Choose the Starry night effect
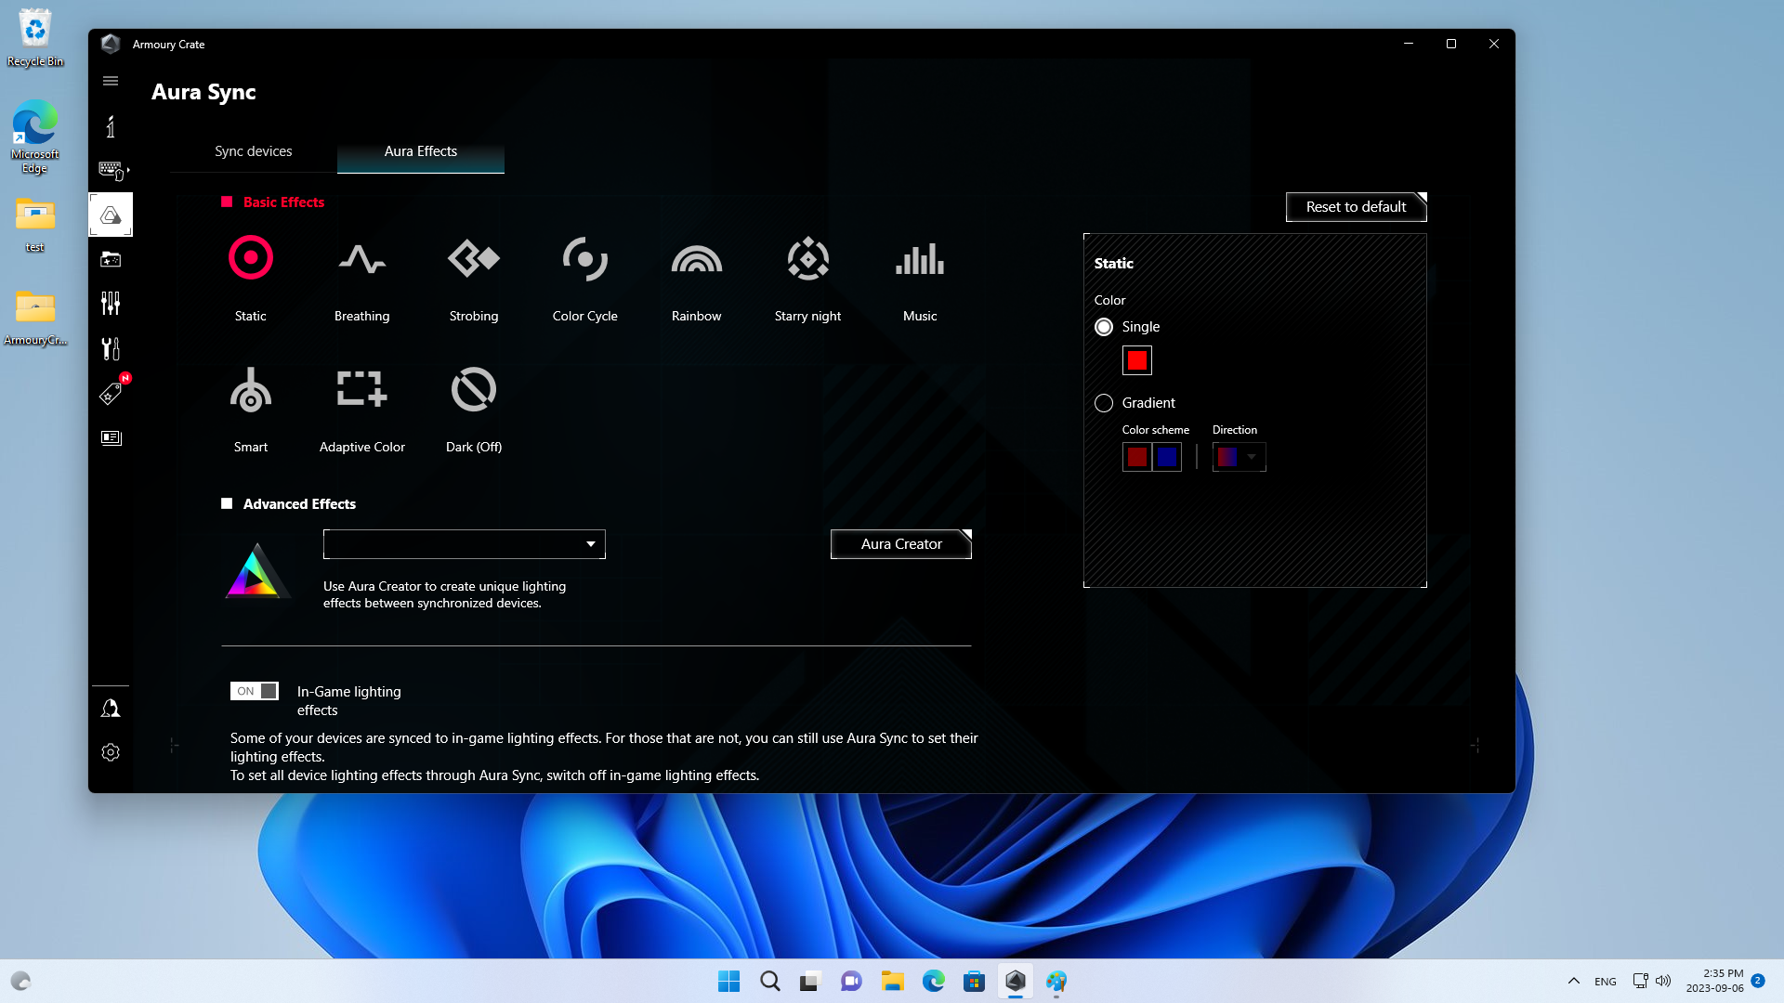Screen dimensions: 1784x1003 808,258
